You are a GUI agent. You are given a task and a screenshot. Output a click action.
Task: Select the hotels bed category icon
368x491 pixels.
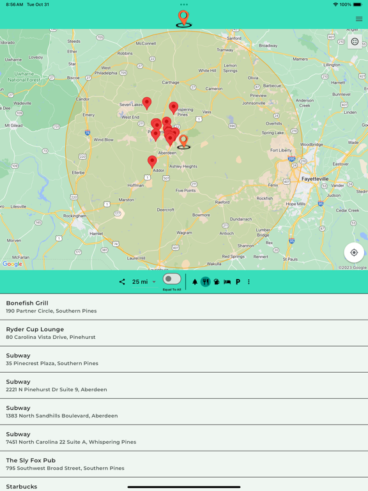[227, 282]
